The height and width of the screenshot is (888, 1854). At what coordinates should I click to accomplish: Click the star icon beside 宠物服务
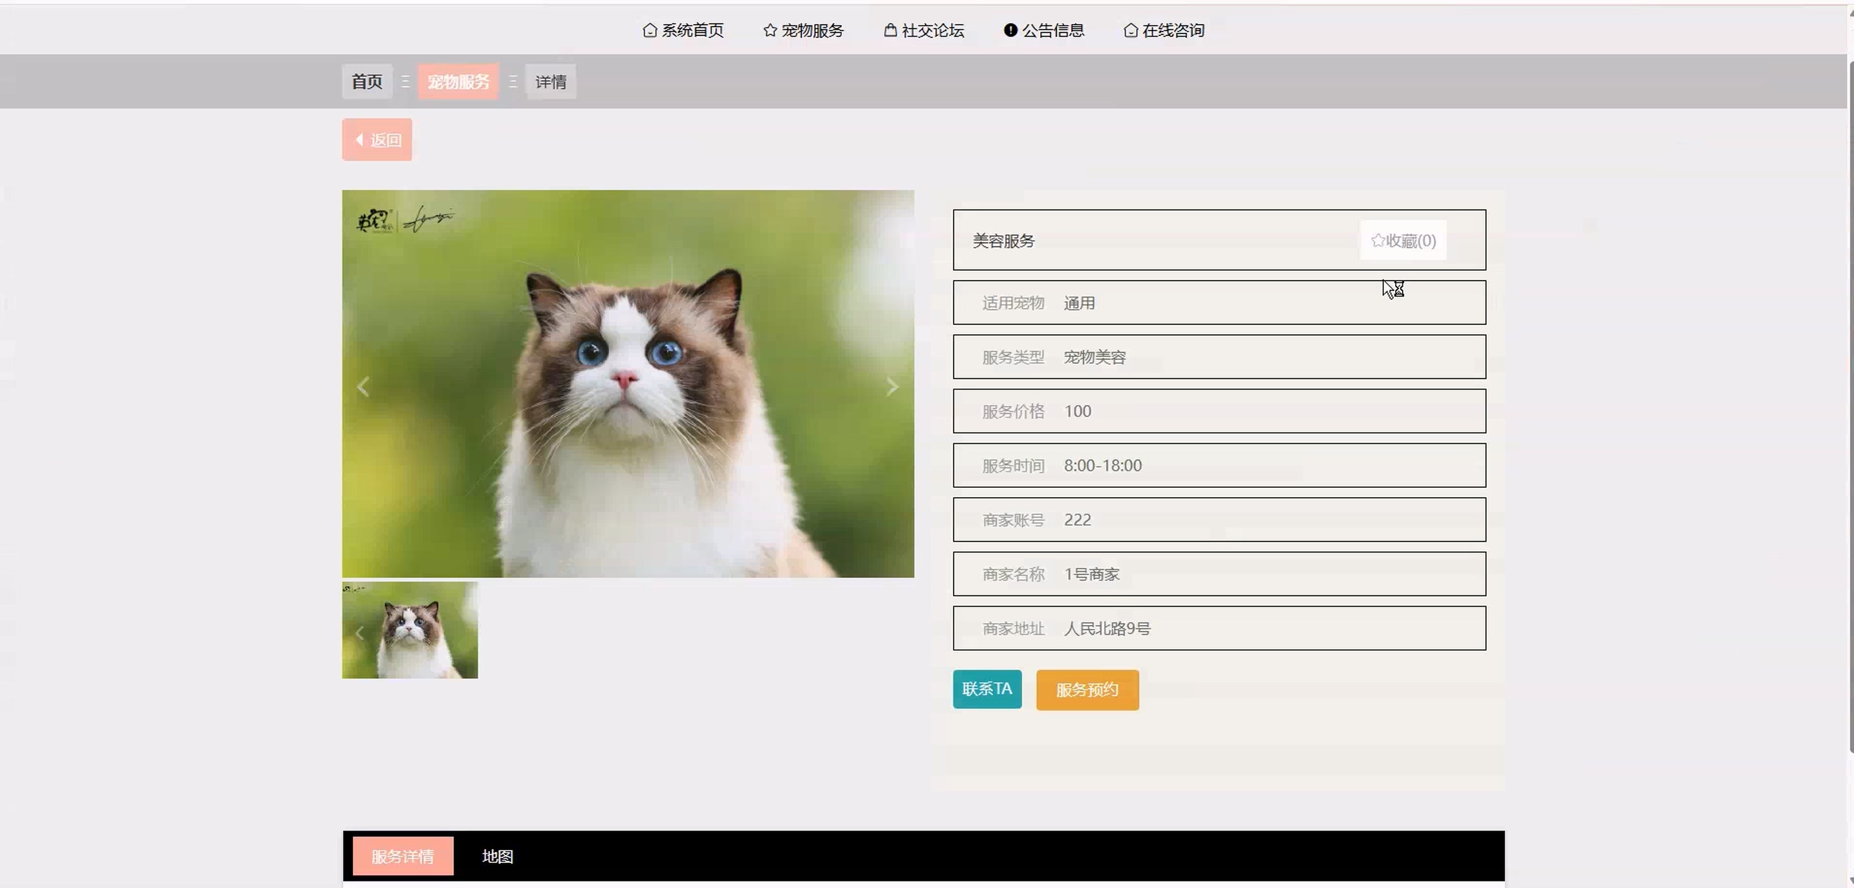tap(769, 30)
